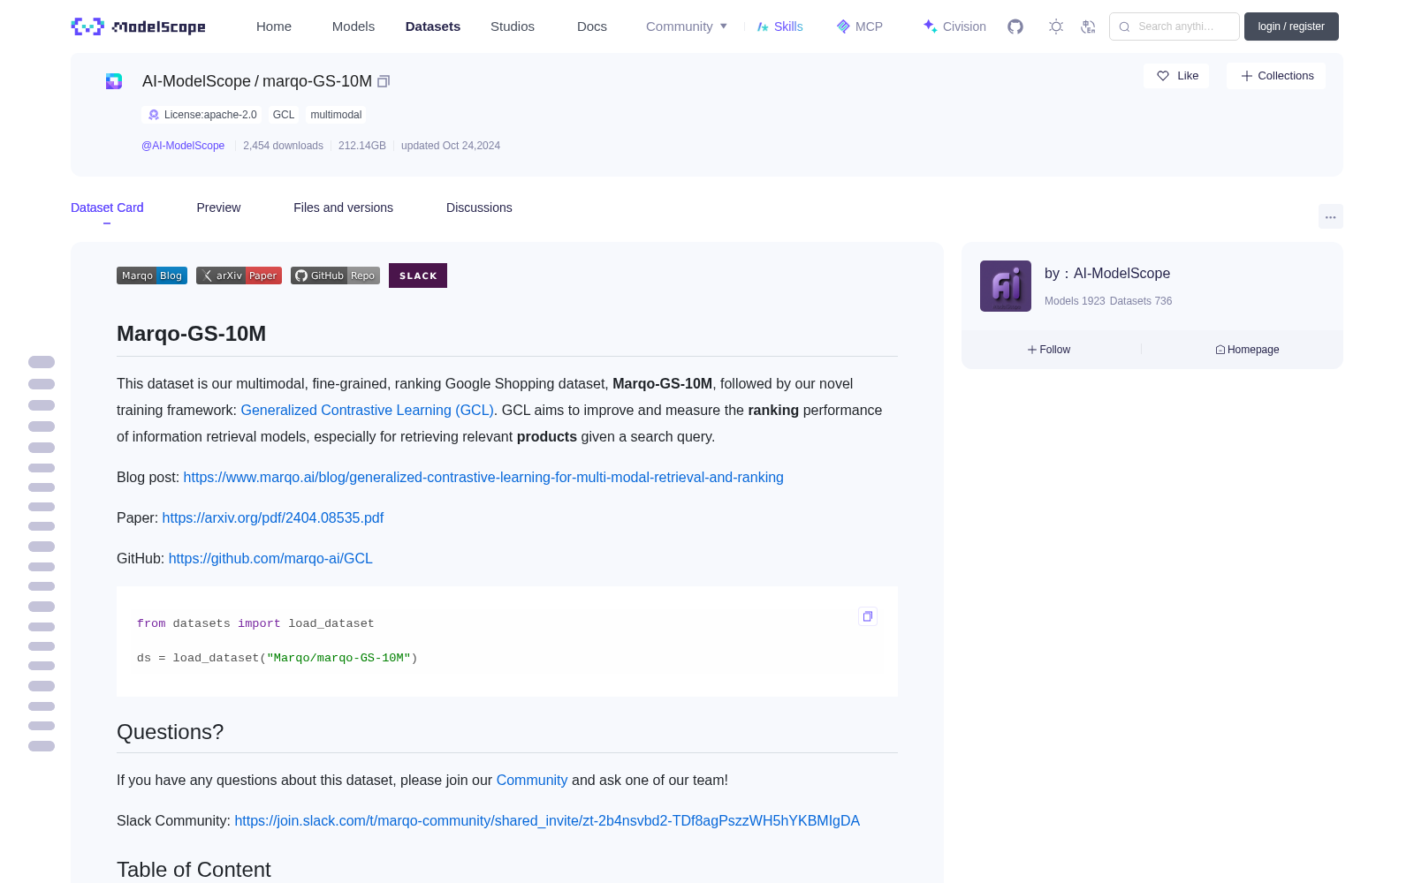
Task: Click the License:apache-2.0 tag
Action: [x=202, y=115]
